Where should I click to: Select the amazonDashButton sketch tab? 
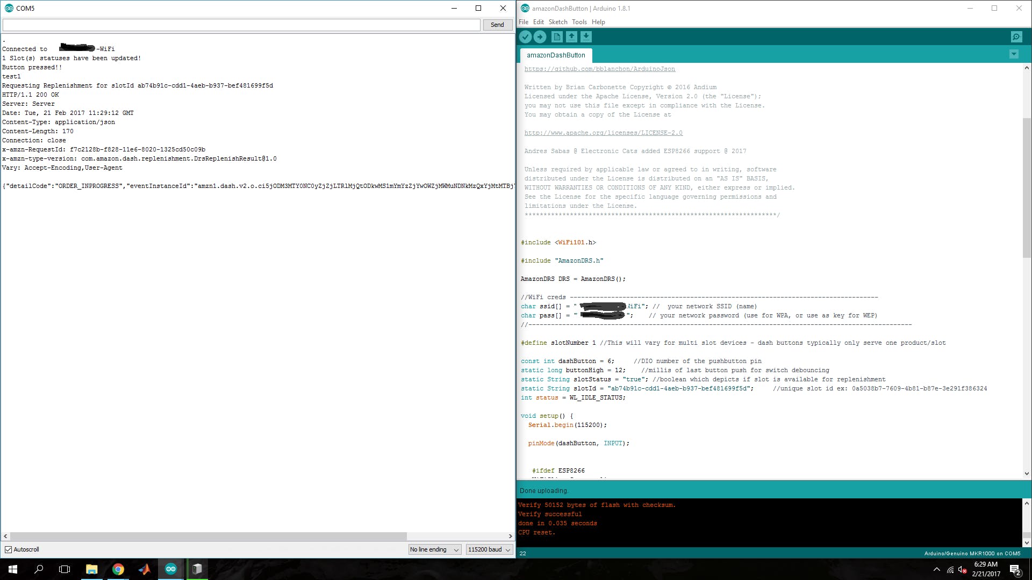[x=556, y=55]
